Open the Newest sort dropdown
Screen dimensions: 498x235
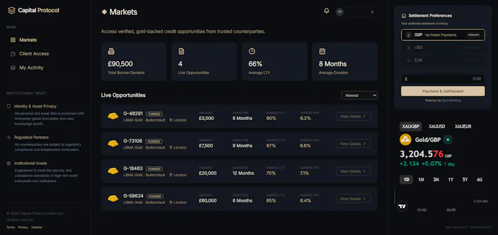point(359,95)
